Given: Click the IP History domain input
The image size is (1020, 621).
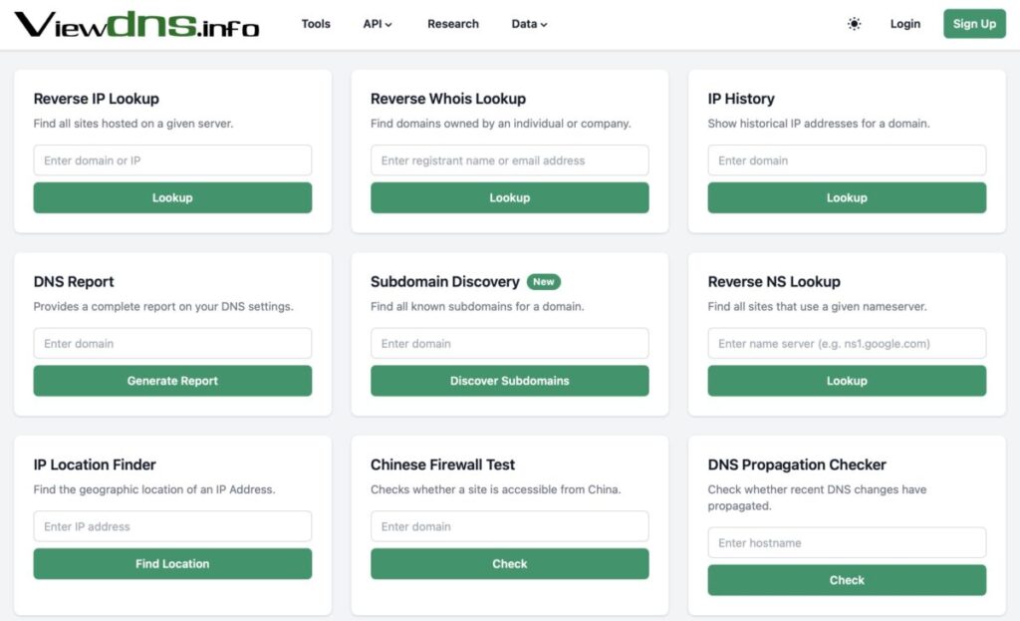Looking at the screenshot, I should pyautogui.click(x=847, y=160).
